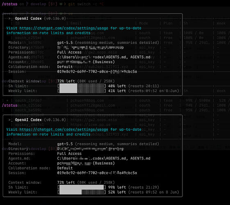Click '72% left' context in the 99% panel
The width and height of the screenshot is (230, 205).
(66, 182)
